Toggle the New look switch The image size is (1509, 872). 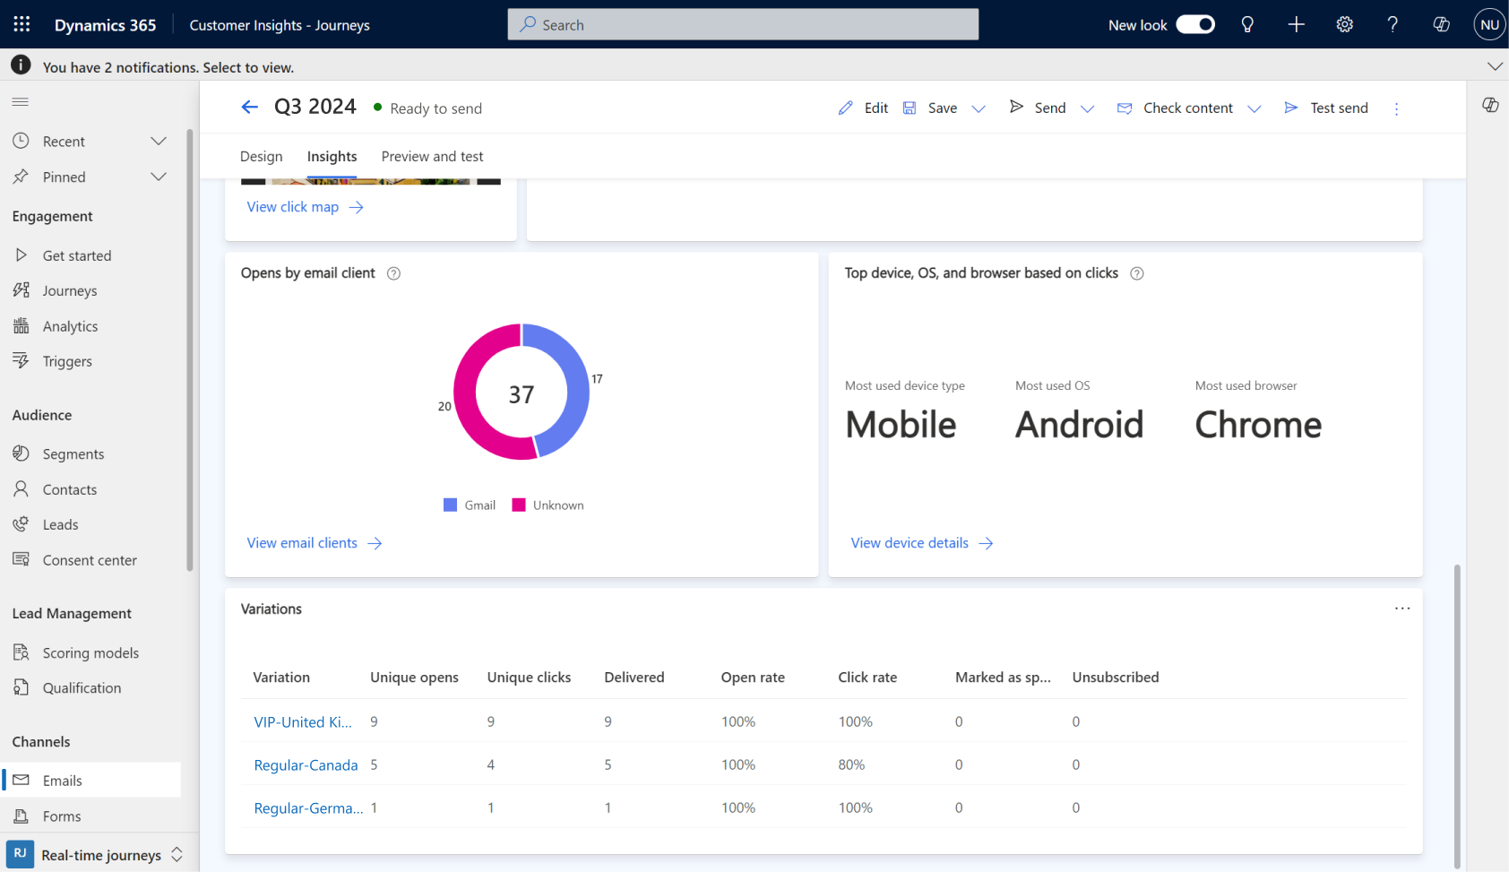click(1195, 24)
